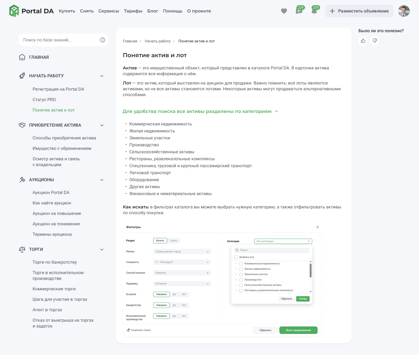Tick Коммерческая недвижимость category checkbox

[241, 264]
